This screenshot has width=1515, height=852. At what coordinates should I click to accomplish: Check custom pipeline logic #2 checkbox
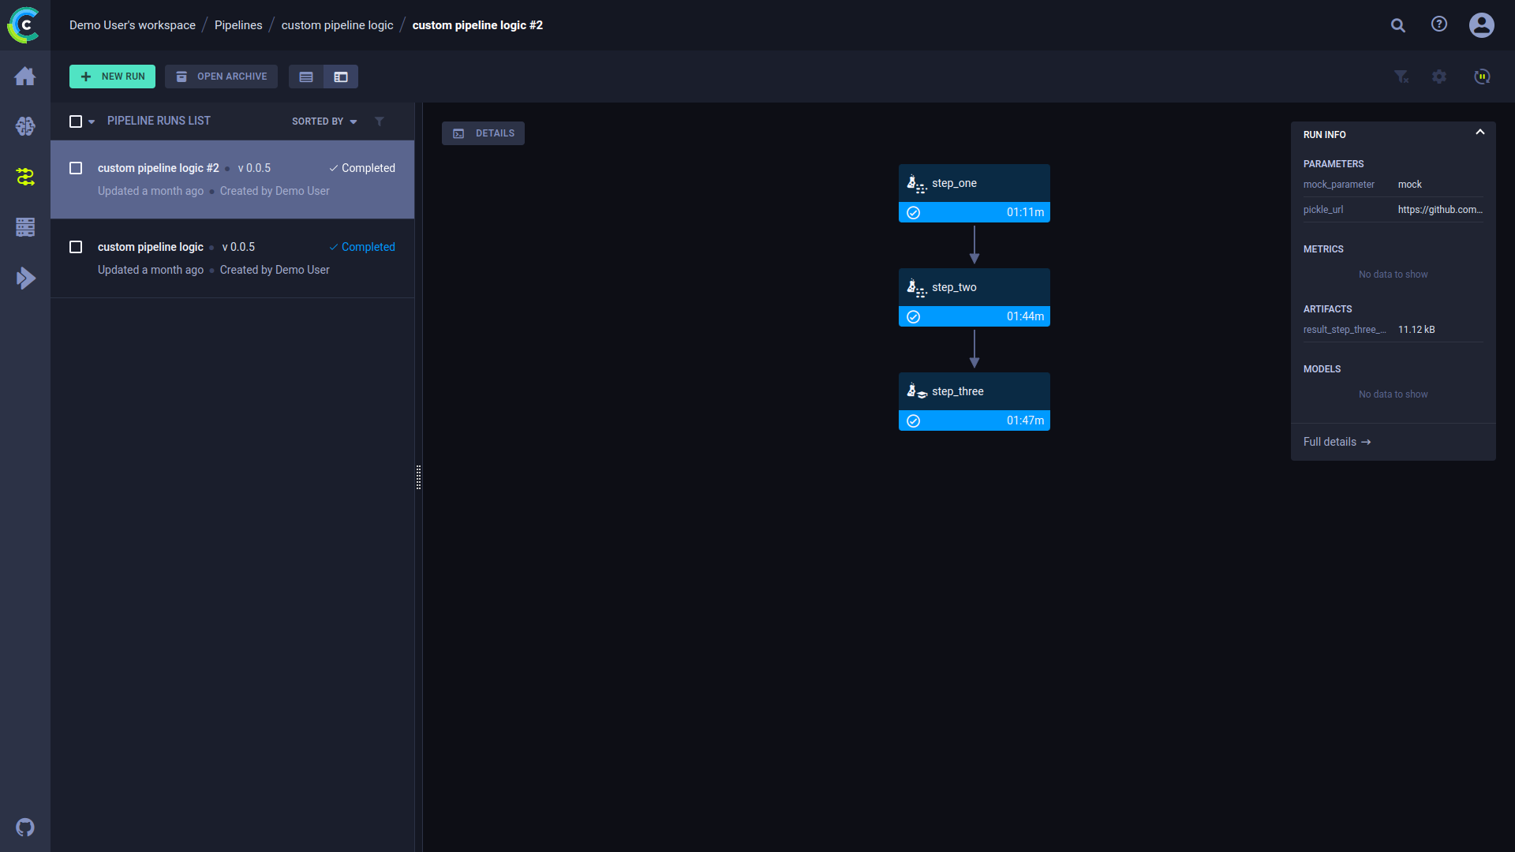click(76, 168)
